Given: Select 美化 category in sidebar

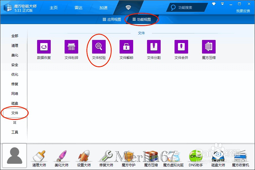Looking at the screenshot, I should pyautogui.click(x=15, y=55).
